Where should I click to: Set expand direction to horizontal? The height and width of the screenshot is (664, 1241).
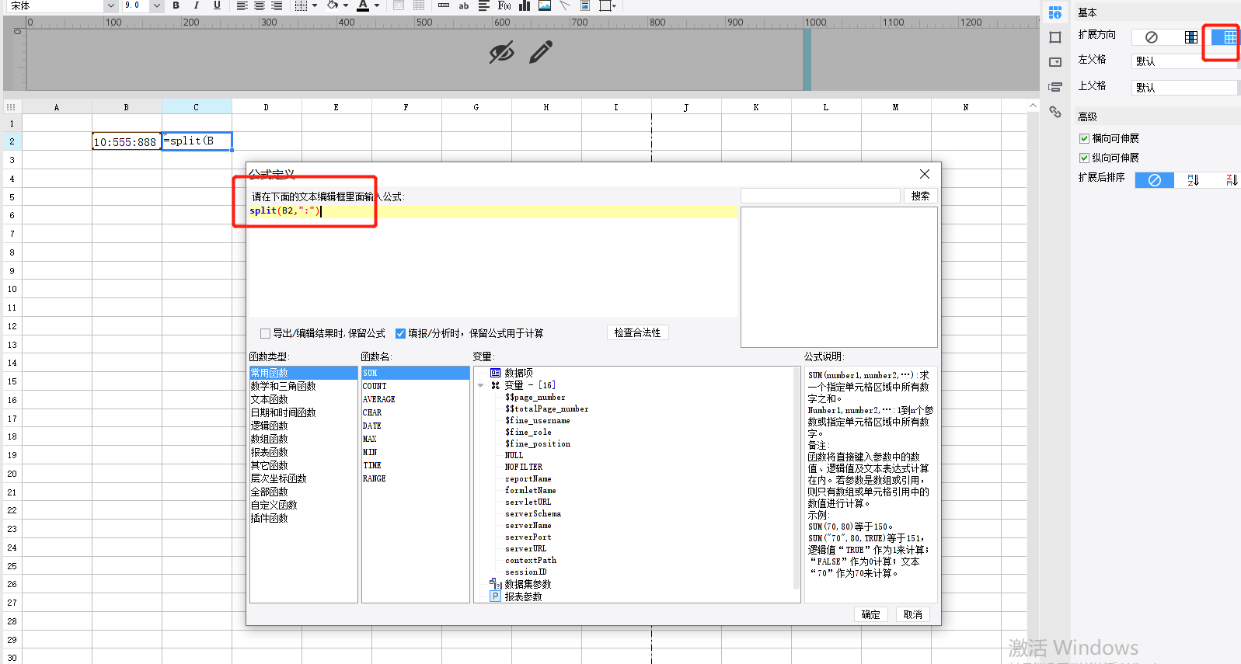[x=1225, y=37]
